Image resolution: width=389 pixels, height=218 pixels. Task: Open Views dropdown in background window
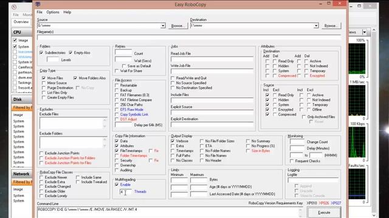(x=364, y=32)
